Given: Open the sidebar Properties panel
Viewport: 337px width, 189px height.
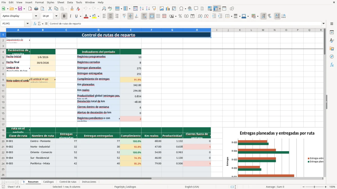Looking at the screenshot, I should pos(332,32).
